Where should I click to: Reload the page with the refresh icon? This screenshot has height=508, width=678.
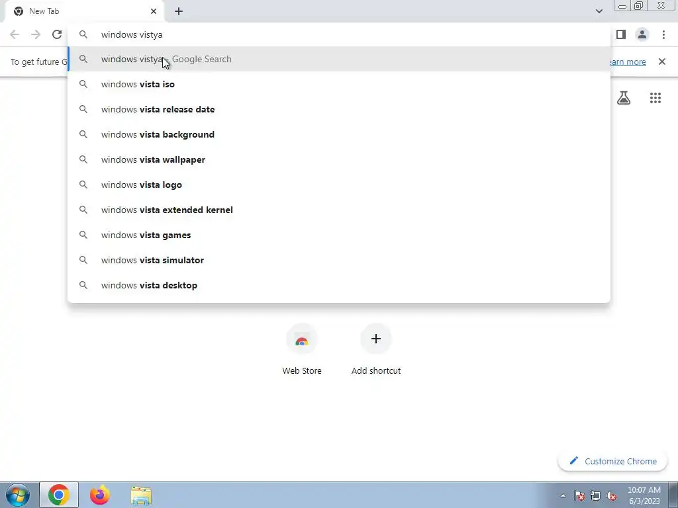[57, 34]
